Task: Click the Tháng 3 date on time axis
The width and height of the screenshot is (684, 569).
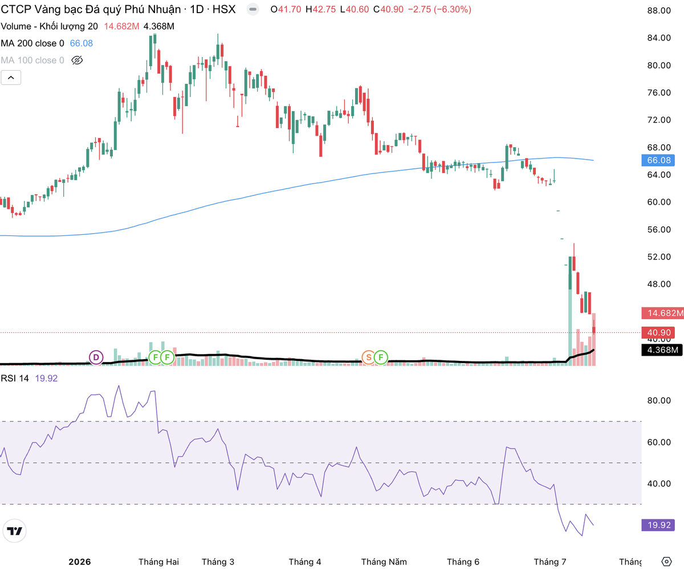Action: point(218,562)
